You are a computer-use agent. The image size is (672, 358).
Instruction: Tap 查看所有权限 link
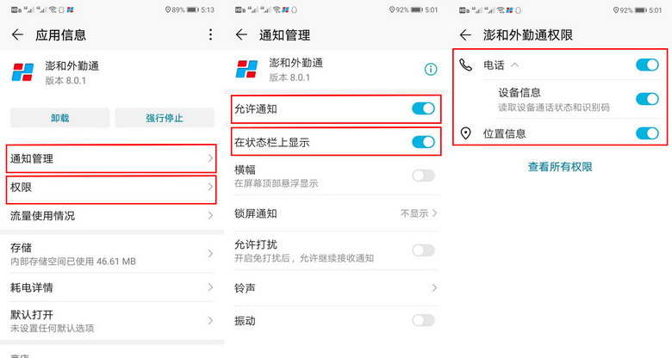click(560, 167)
